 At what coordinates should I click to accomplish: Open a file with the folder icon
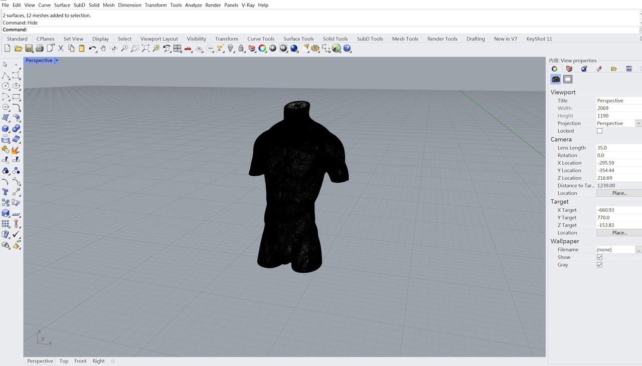pyautogui.click(x=18, y=49)
